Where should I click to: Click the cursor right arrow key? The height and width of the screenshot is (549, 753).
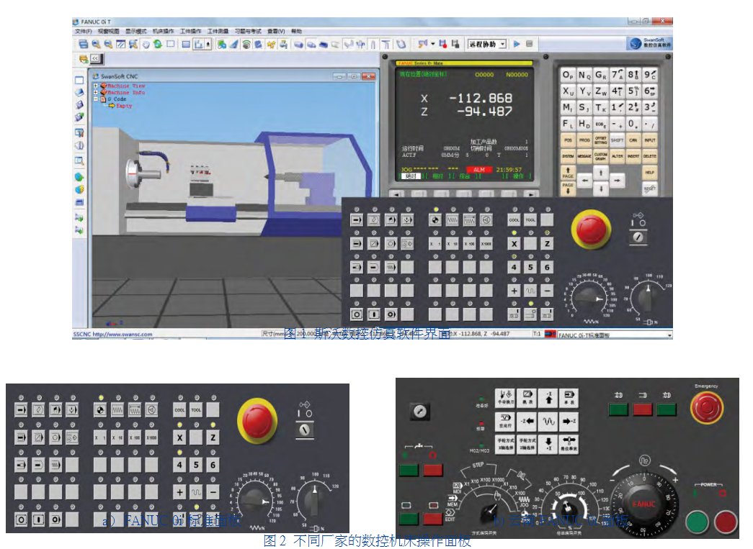click(x=617, y=181)
